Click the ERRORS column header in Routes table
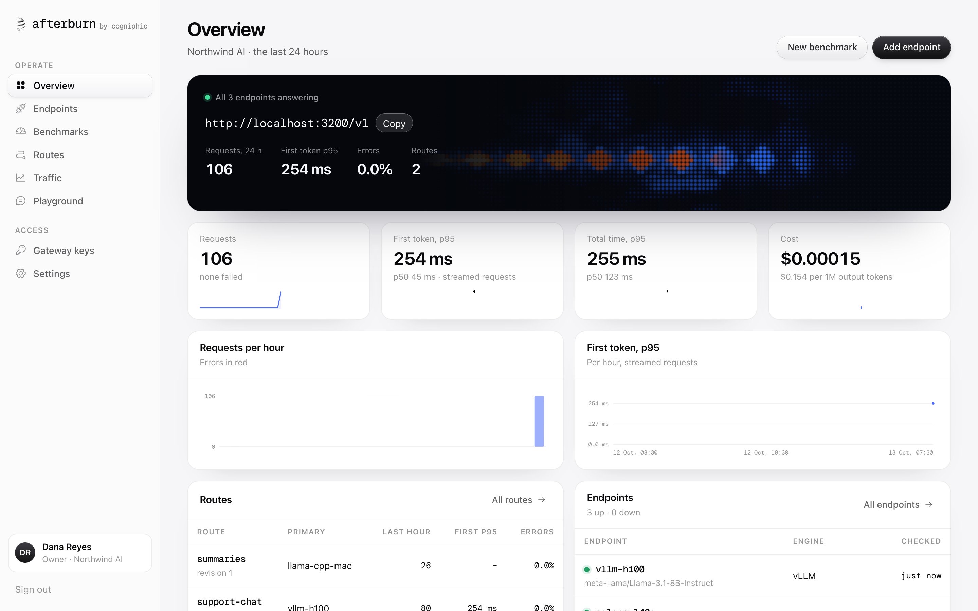The width and height of the screenshot is (978, 611). tap(537, 532)
